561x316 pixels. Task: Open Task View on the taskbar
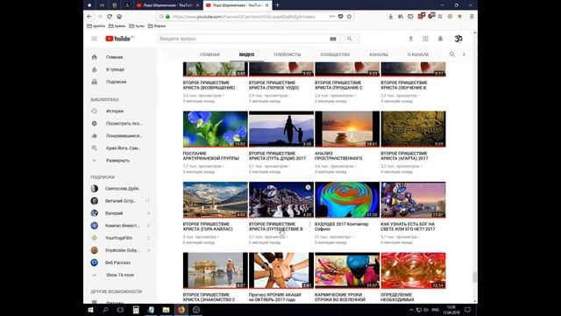coord(120,310)
